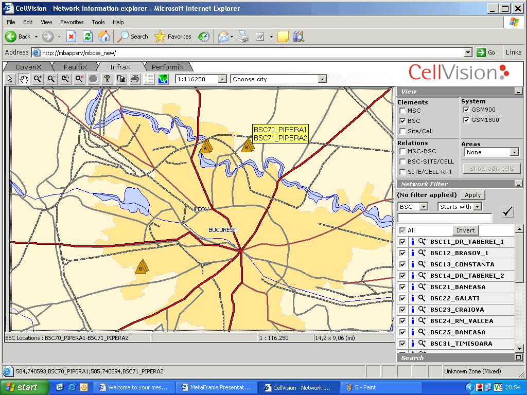Click the gray stop octagon icon
The width and height of the screenshot is (527, 395).
point(93,79)
